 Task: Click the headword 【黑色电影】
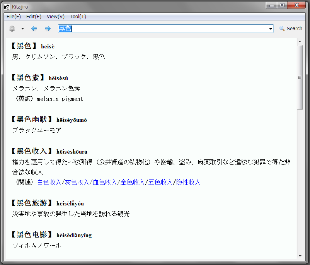tap(31, 234)
